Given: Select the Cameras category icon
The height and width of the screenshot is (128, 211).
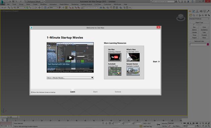Looking at the screenshot, I should coord(200,15).
